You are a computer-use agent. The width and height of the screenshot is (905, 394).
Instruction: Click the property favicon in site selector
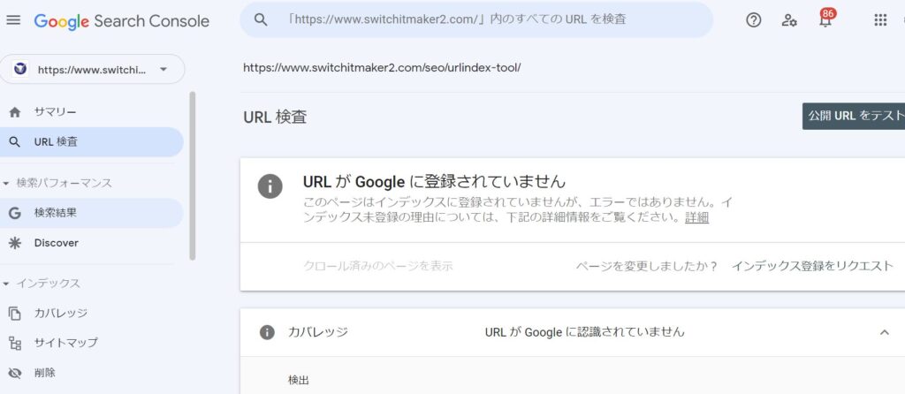[21, 69]
